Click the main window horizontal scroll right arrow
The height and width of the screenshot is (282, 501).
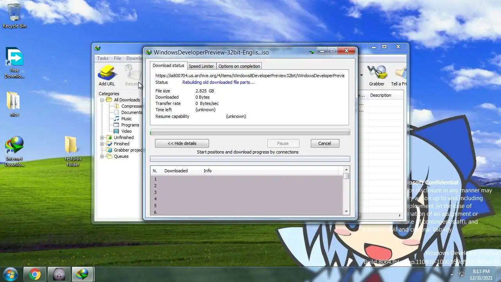coord(400,215)
